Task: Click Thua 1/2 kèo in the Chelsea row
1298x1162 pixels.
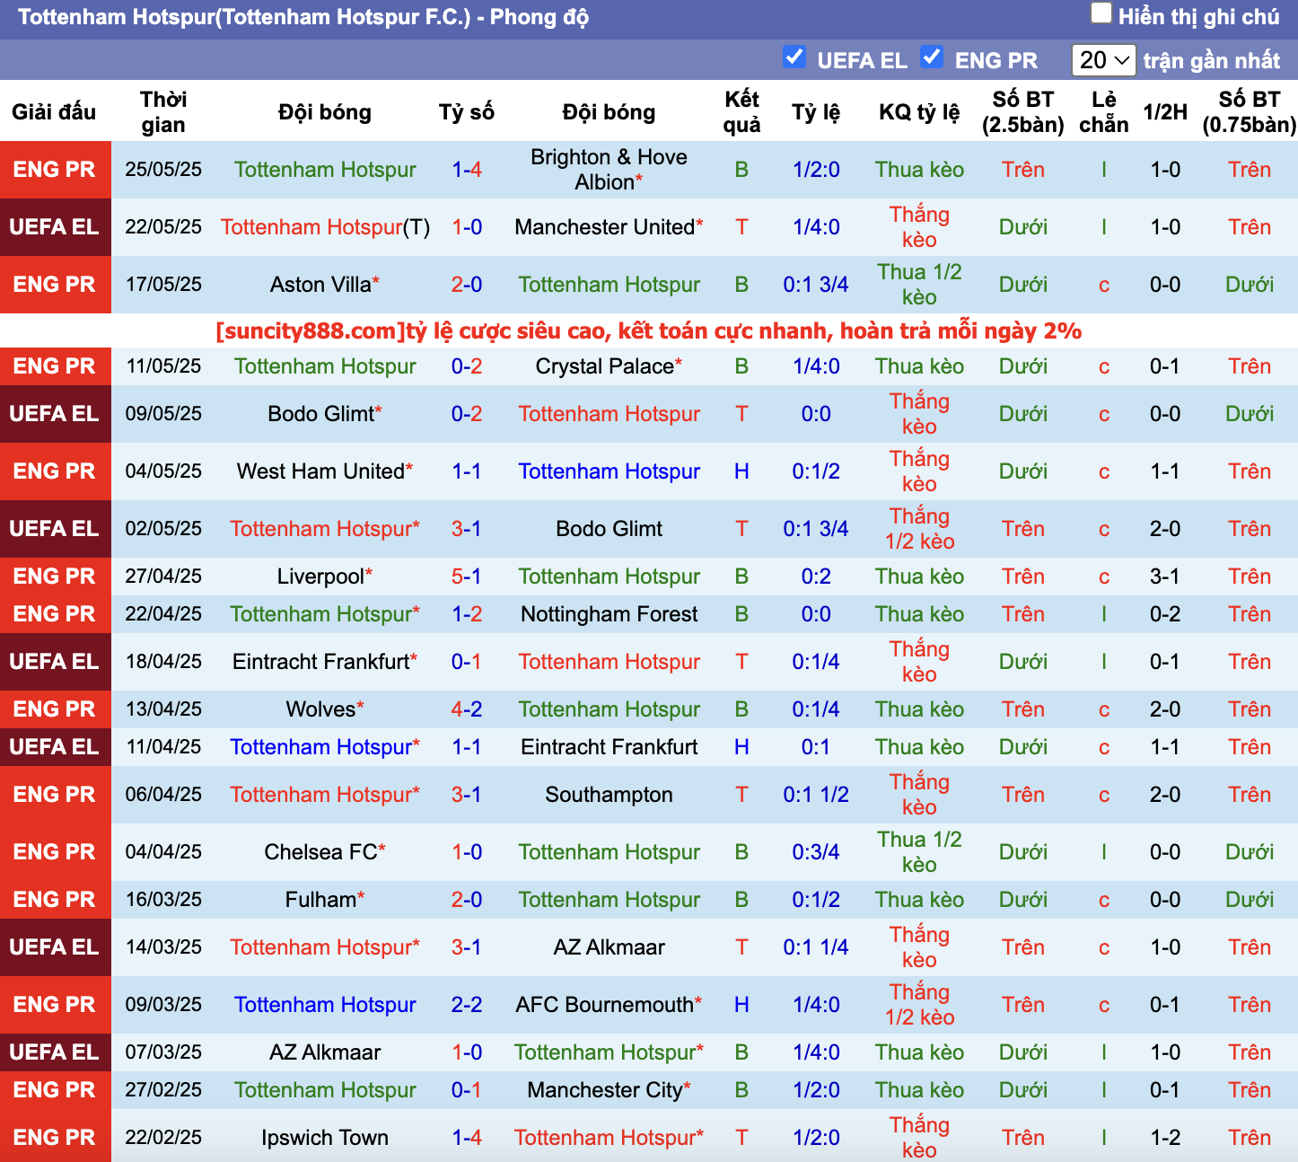Action: click(x=919, y=852)
